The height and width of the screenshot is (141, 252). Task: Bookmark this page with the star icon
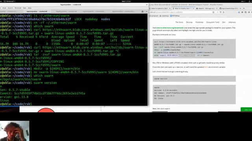pos(223,12)
